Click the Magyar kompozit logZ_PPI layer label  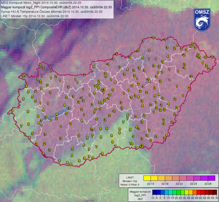tap(56, 7)
